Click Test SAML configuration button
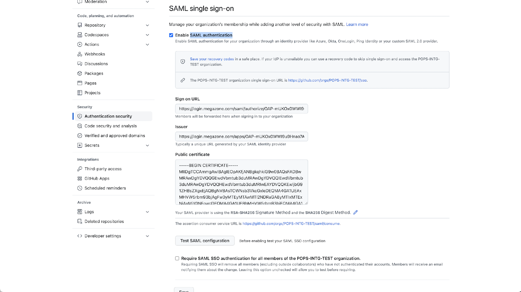 pyautogui.click(x=205, y=241)
